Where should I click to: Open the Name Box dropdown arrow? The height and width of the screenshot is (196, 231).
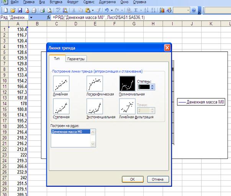pyautogui.click(x=31, y=18)
